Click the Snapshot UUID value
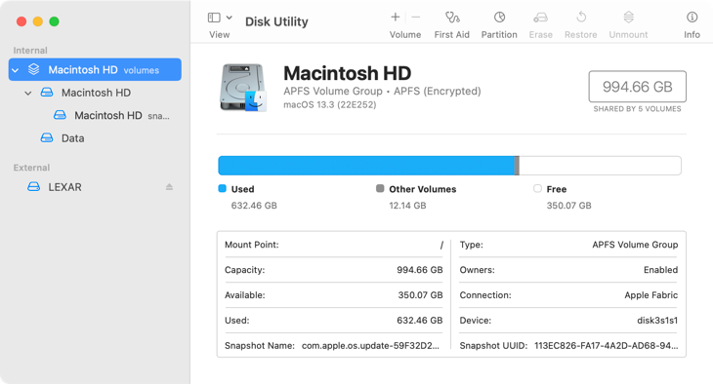 [607, 345]
